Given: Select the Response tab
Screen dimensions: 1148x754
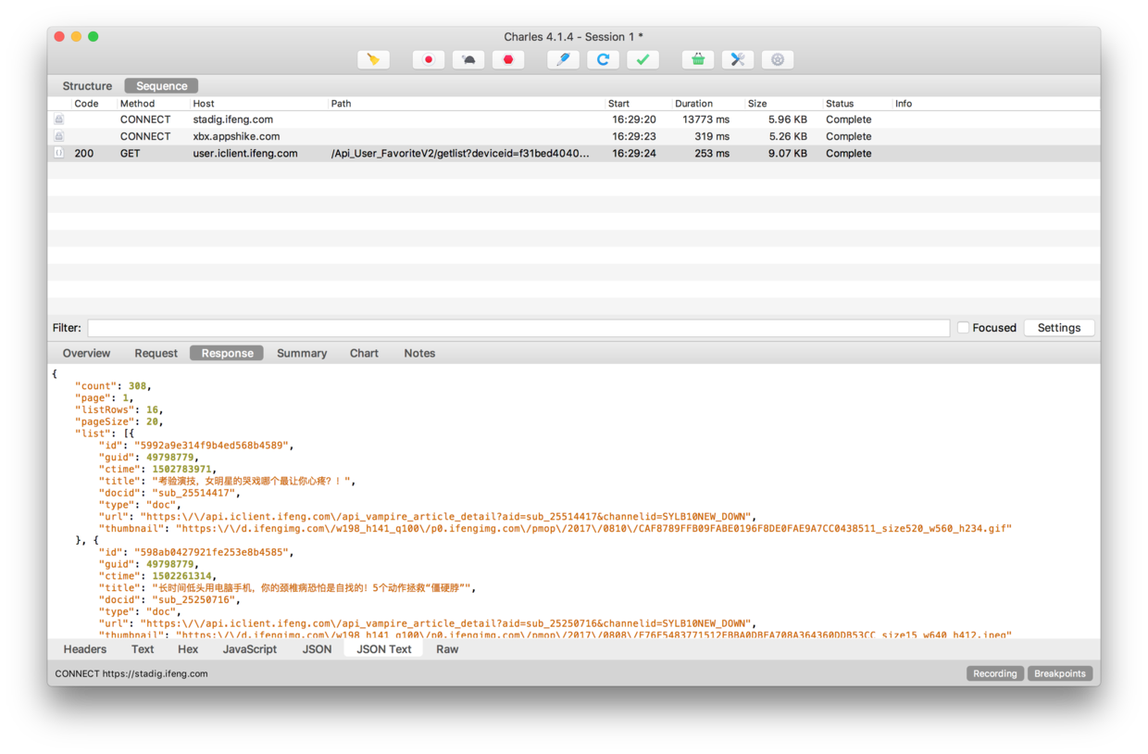Looking at the screenshot, I should (227, 353).
